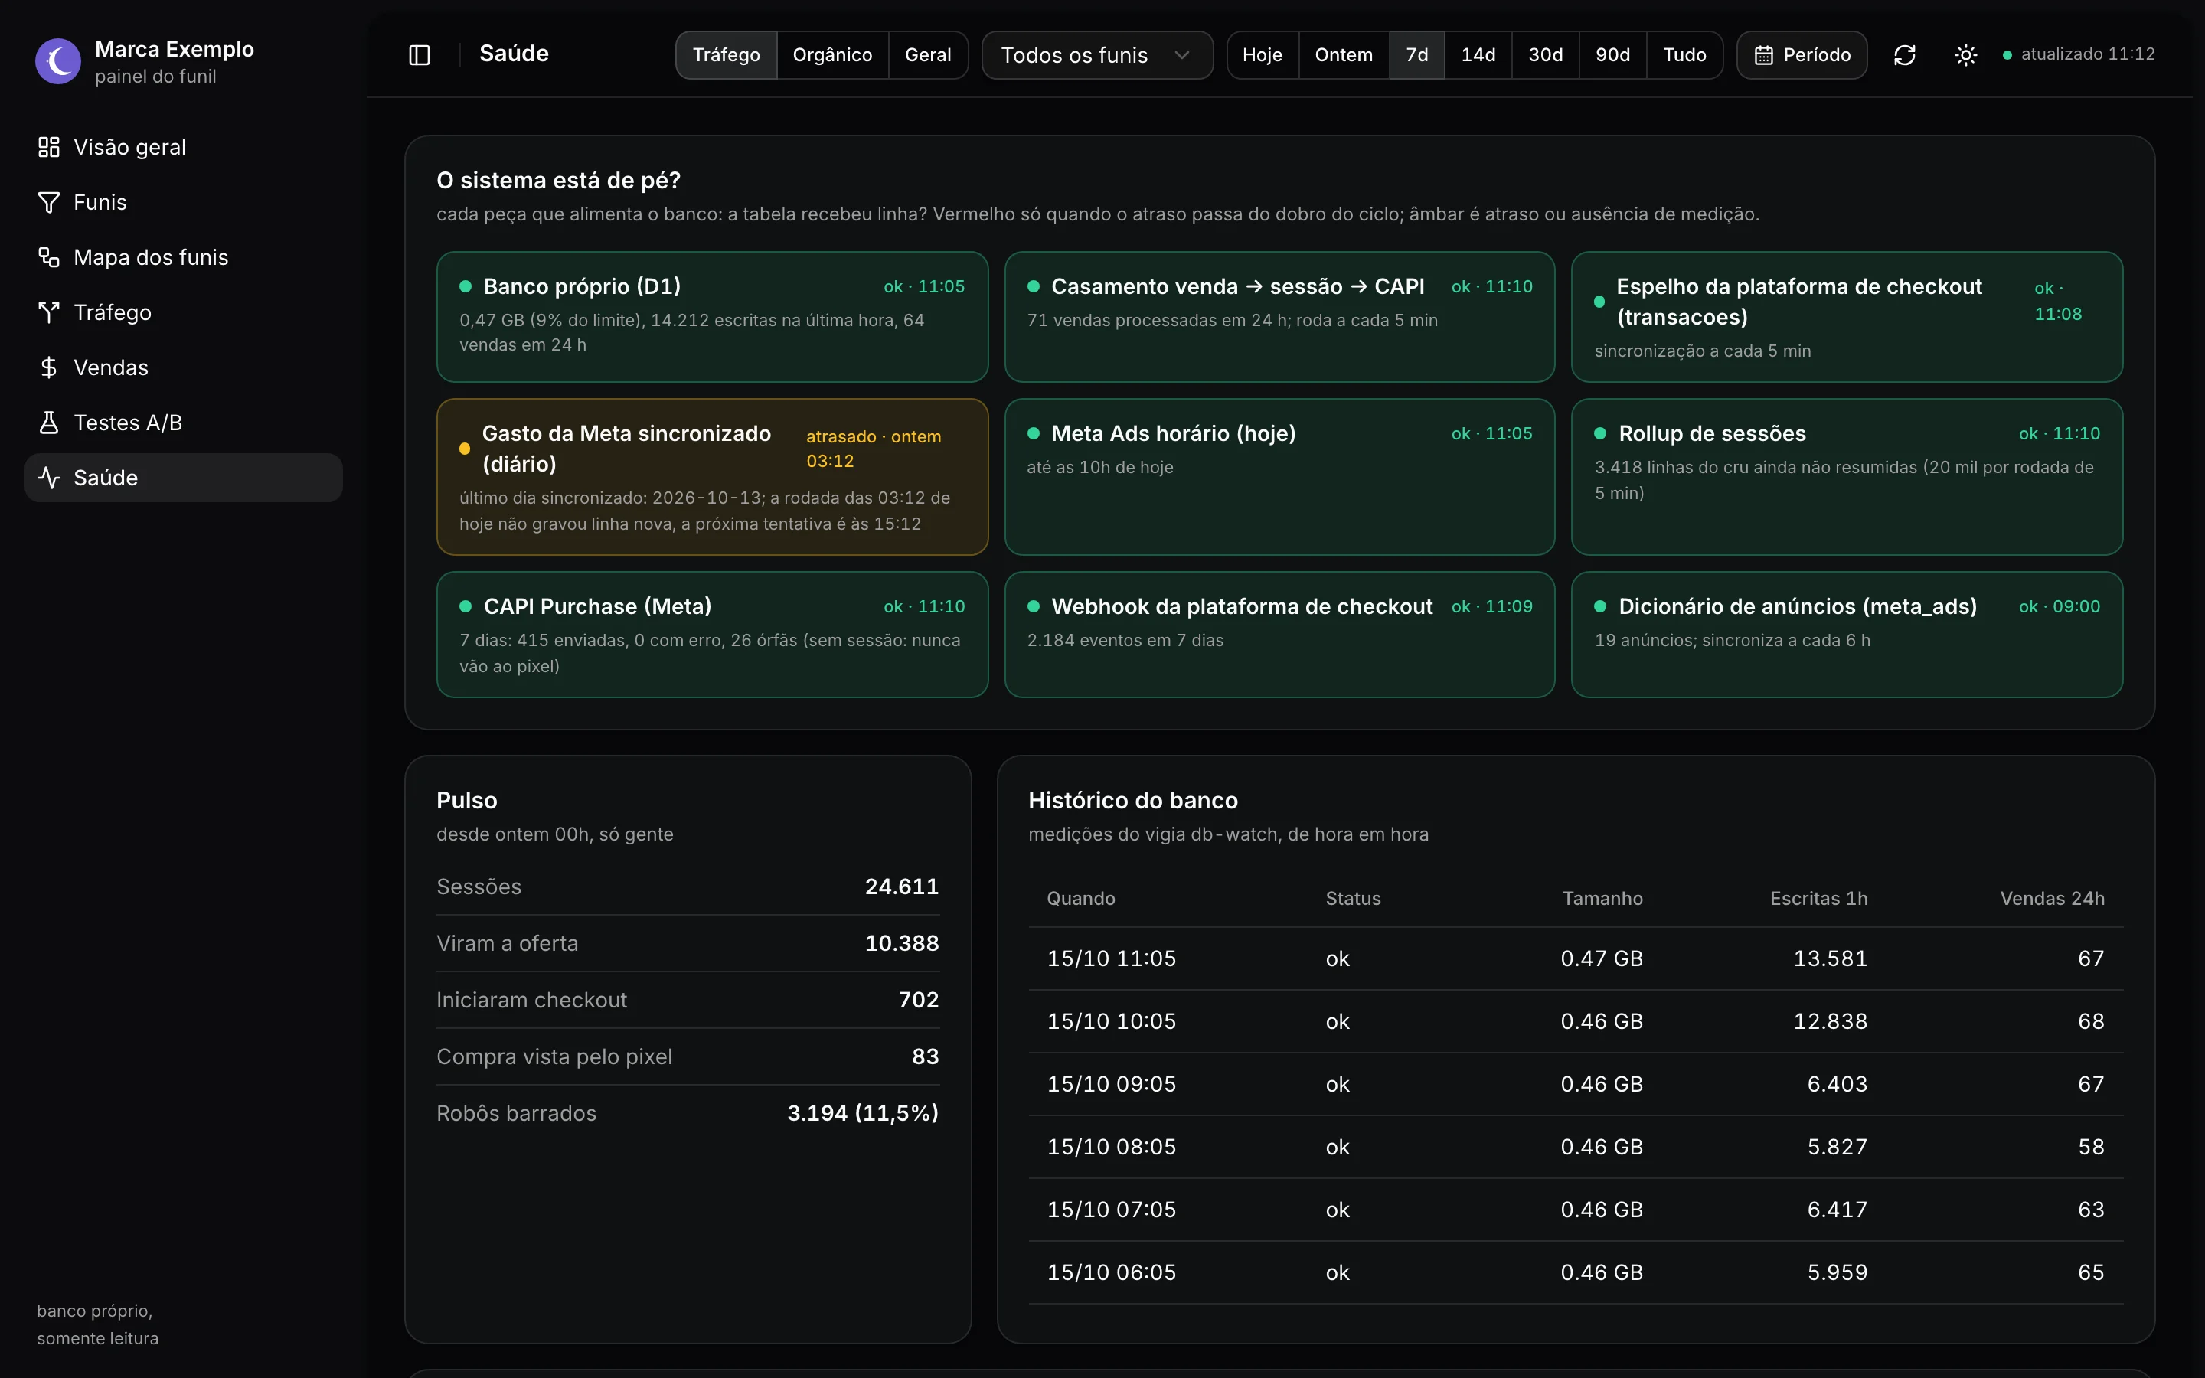The width and height of the screenshot is (2205, 1378).
Task: Open the Banco próprio (D1) card
Action: [713, 316]
